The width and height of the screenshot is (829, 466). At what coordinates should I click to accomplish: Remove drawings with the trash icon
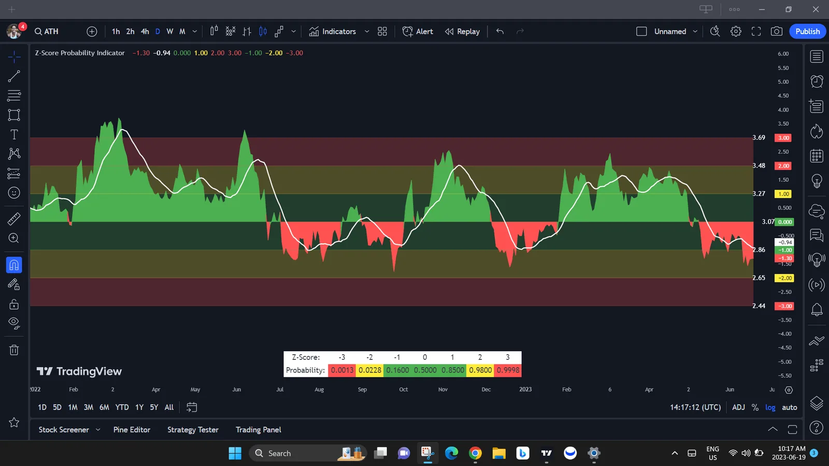coord(14,350)
